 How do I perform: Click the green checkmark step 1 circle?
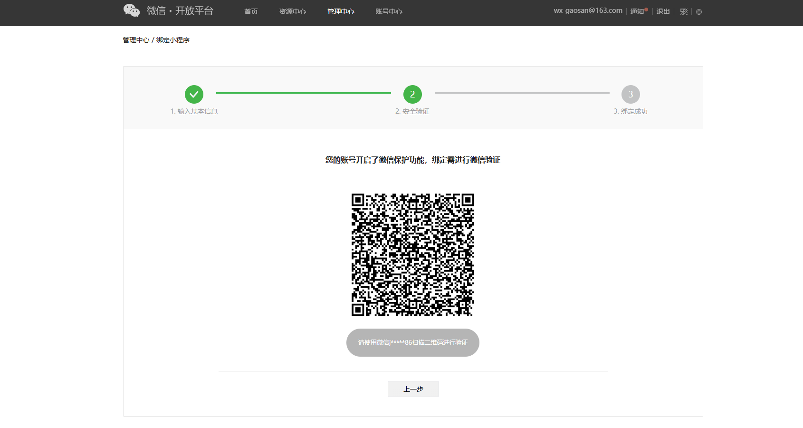click(x=194, y=94)
